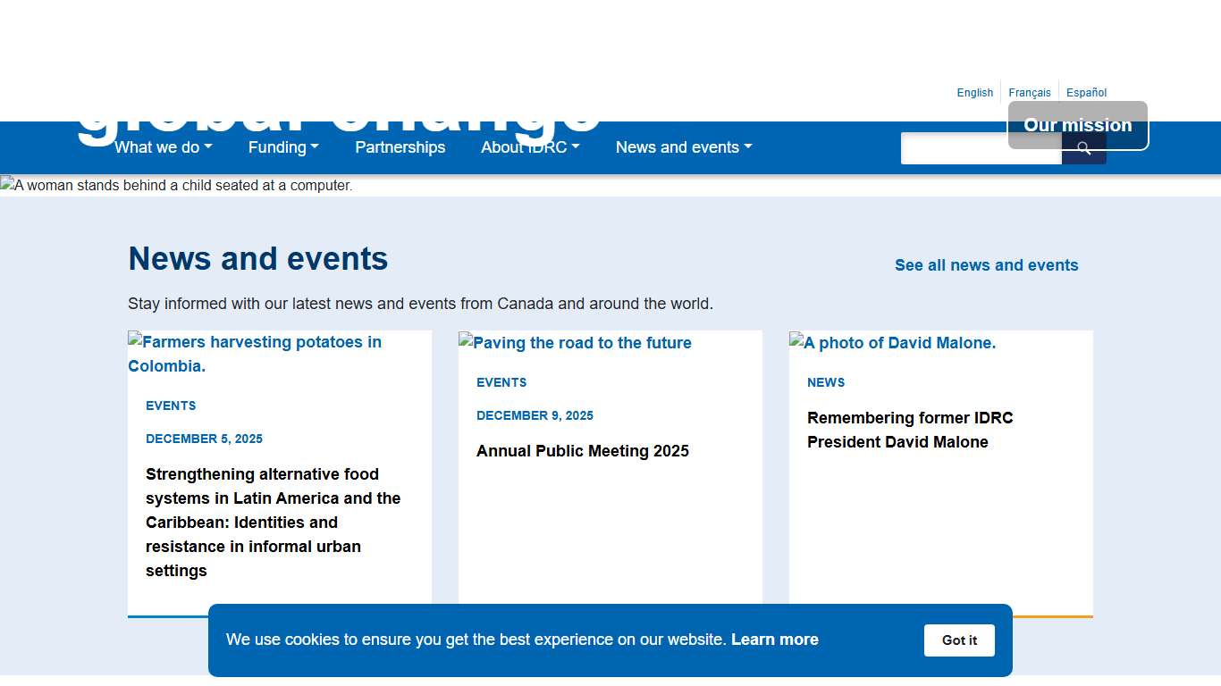Open the "Annual Public Meeting 2025" event
Image resolution: width=1221 pixels, height=686 pixels.
(x=583, y=451)
